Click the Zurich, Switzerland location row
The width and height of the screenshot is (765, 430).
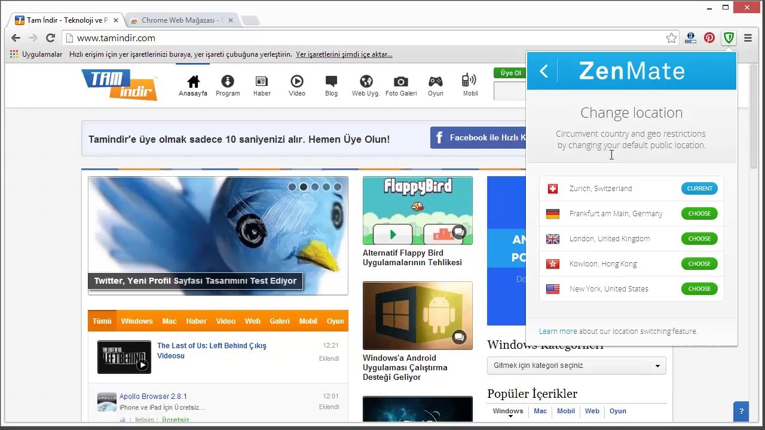(631, 189)
